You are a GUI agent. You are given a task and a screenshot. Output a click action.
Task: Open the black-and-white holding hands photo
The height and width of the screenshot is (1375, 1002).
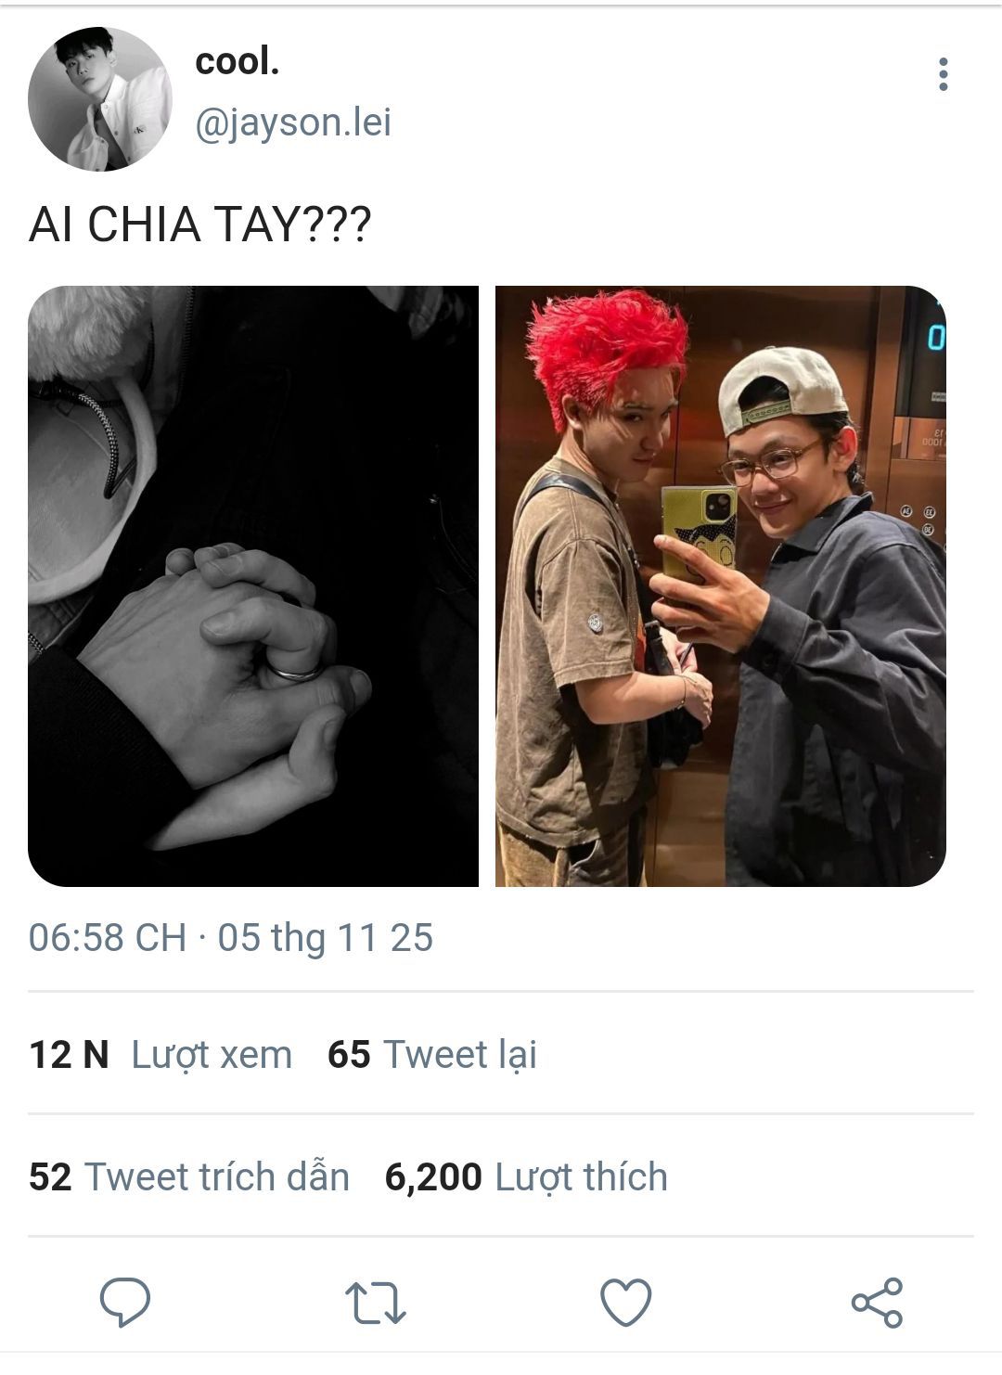(253, 585)
